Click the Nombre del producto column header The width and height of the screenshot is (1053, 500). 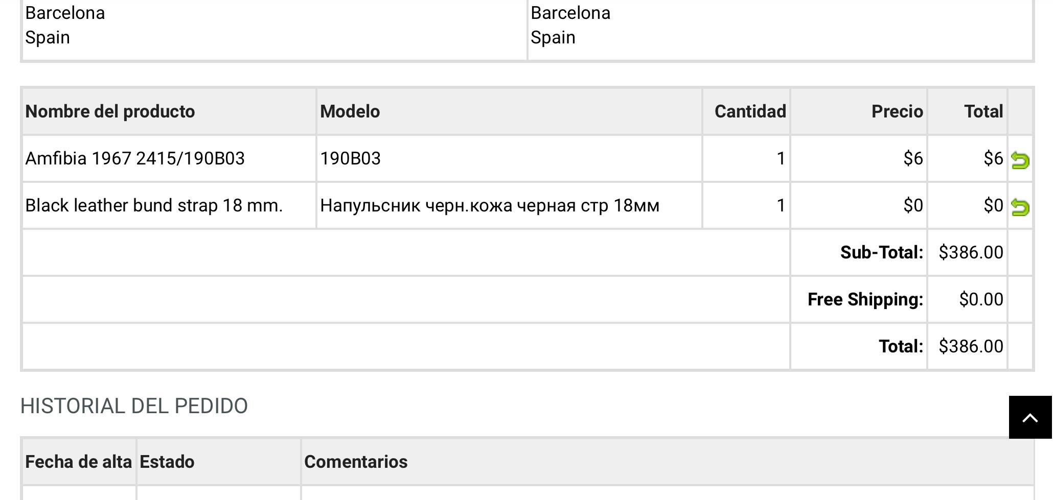[x=110, y=112]
